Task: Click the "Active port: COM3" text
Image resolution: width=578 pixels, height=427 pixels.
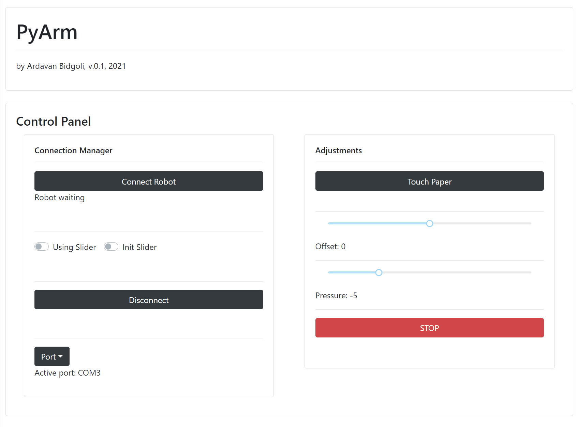Action: click(x=68, y=373)
